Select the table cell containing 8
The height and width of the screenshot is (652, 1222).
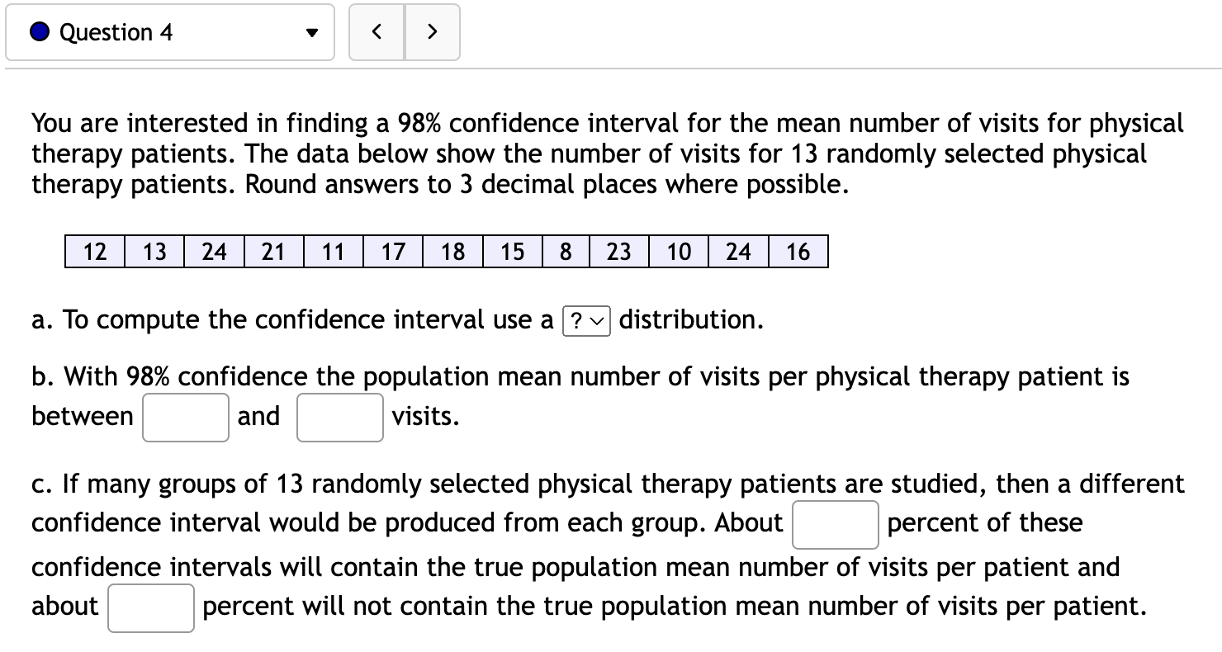point(565,251)
